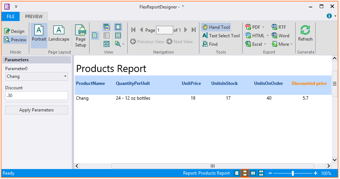Viewport: 340px width, 179px height.
Task: Go to the last page arrow
Action: [193, 30]
